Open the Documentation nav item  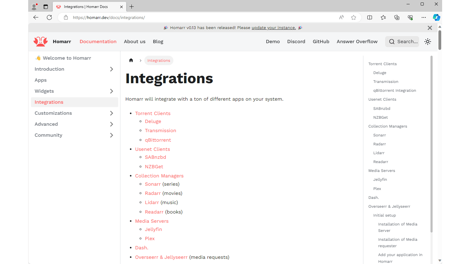pyautogui.click(x=98, y=42)
